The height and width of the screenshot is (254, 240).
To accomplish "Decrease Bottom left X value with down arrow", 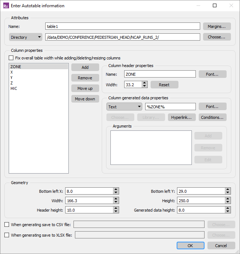I will 116,193.
